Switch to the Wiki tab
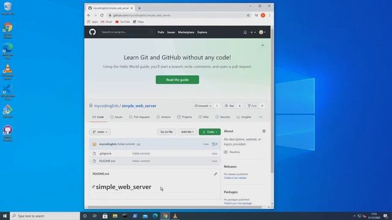The height and width of the screenshot is (220, 392). (203, 117)
